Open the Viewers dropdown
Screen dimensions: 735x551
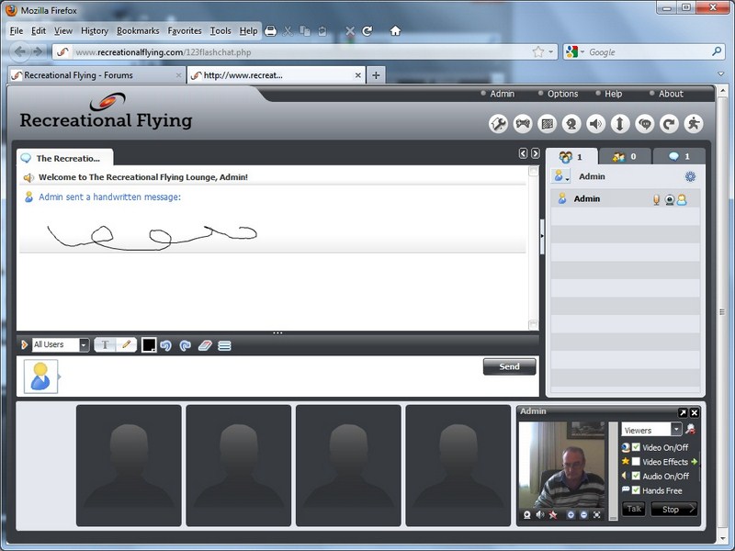(675, 429)
